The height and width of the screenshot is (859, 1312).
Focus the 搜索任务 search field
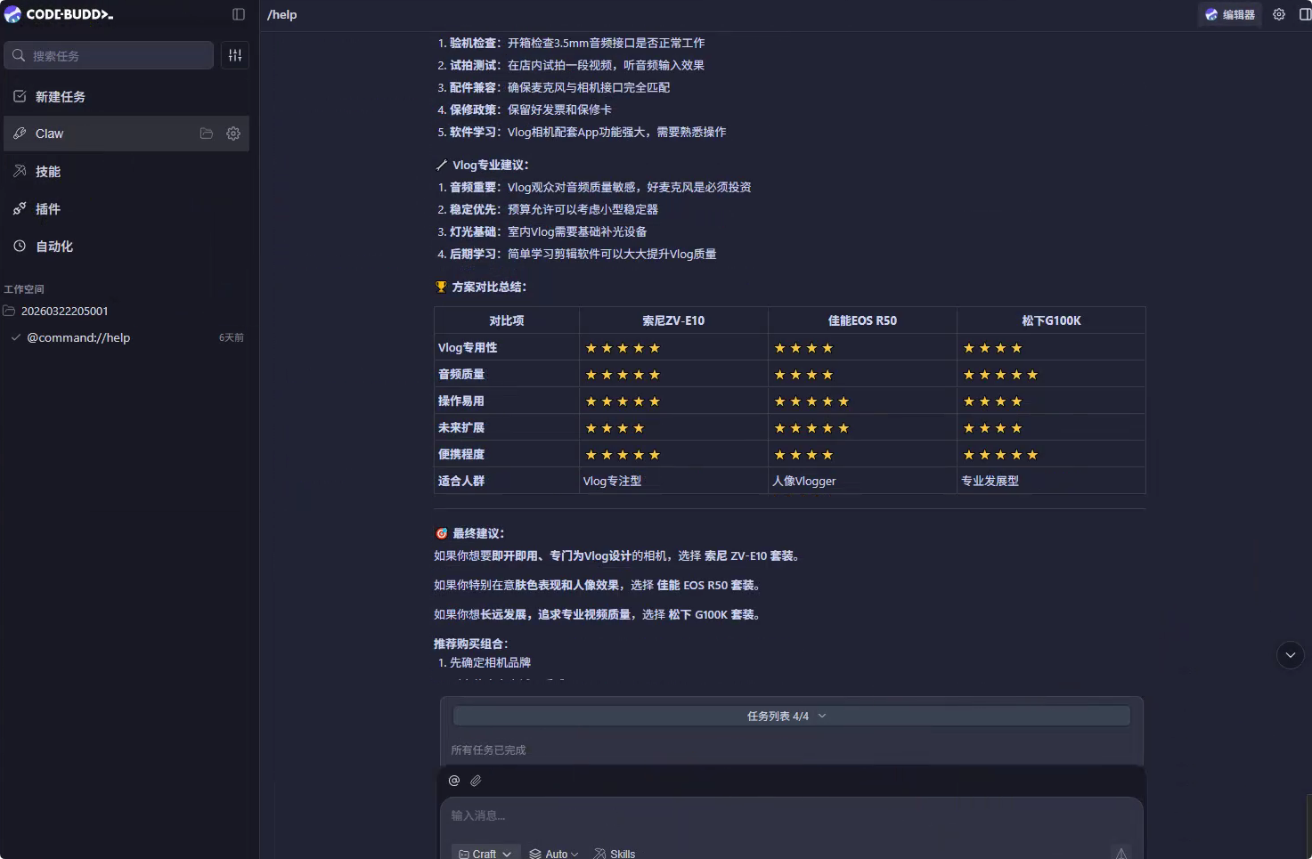[109, 55]
